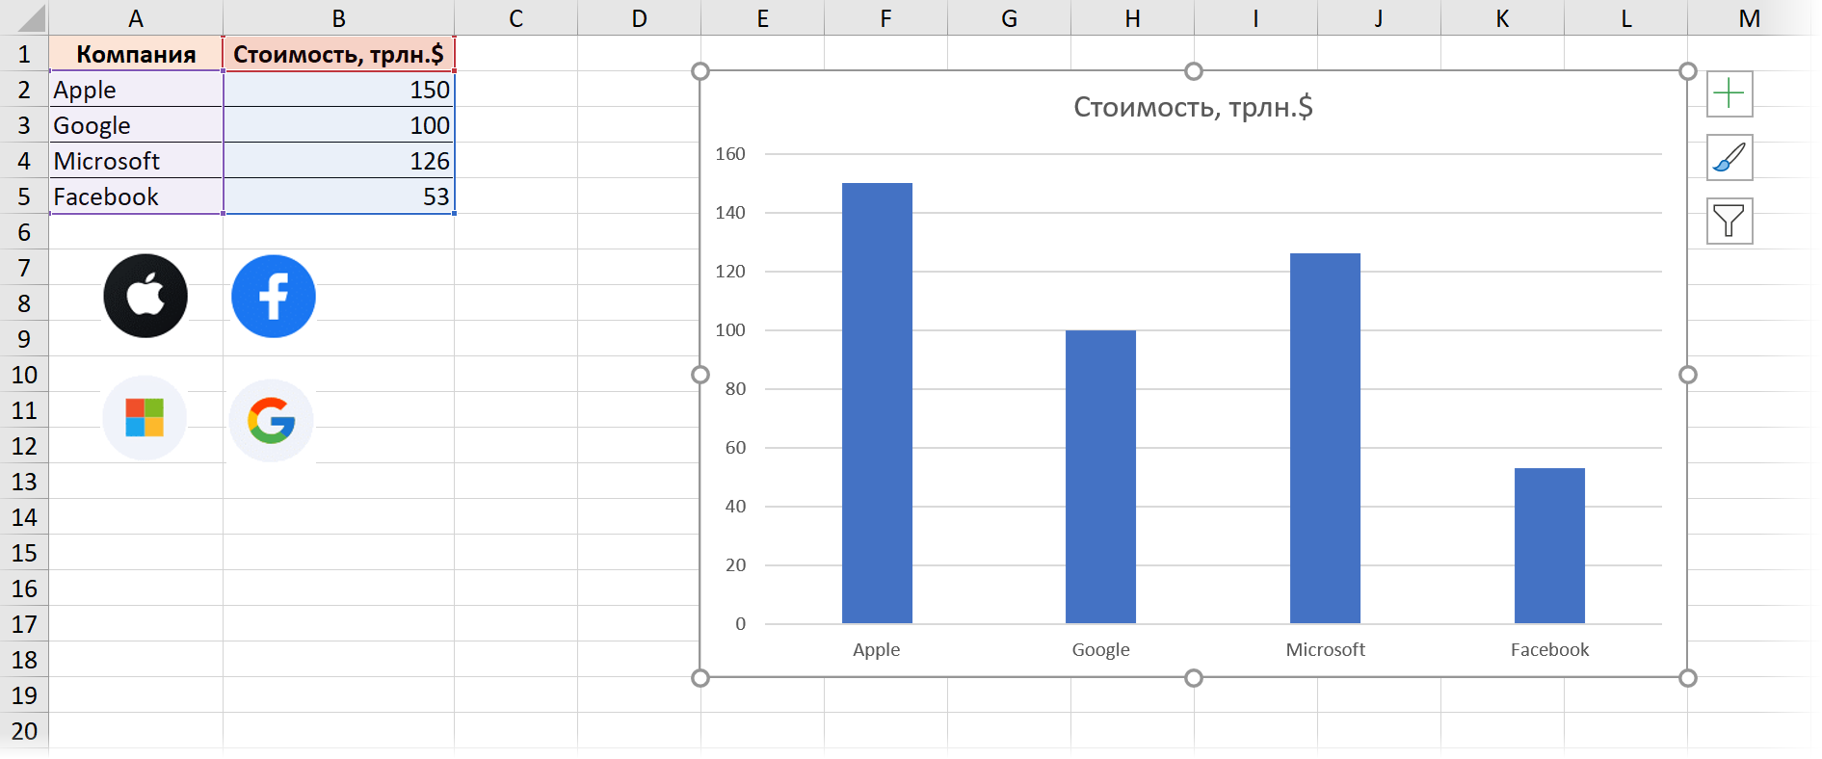Select column M header
Screen dimensions: 1822x759
click(x=1750, y=18)
